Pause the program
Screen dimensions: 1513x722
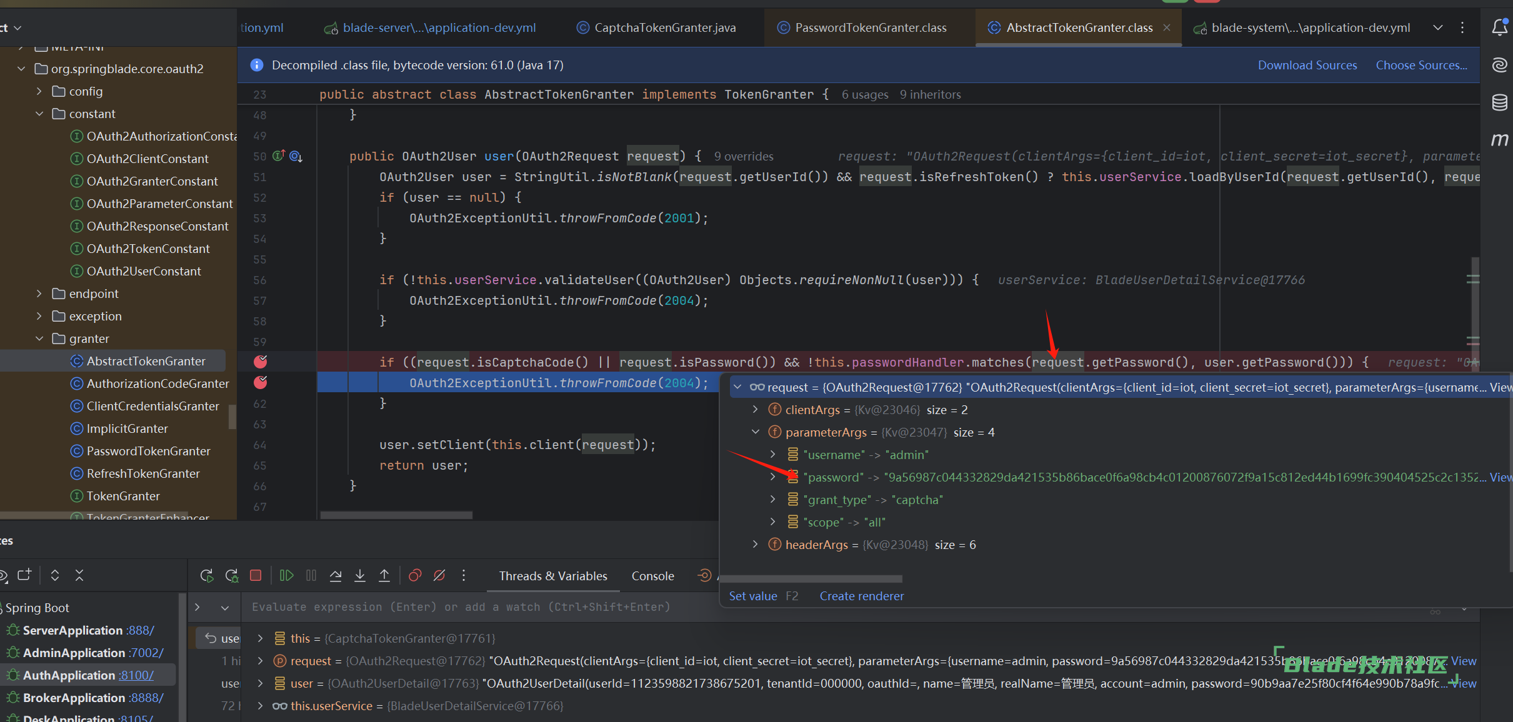pos(311,575)
